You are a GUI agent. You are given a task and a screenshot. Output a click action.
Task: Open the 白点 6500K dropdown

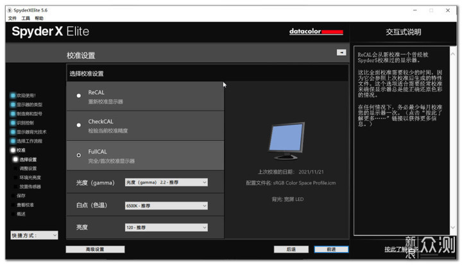coord(166,205)
